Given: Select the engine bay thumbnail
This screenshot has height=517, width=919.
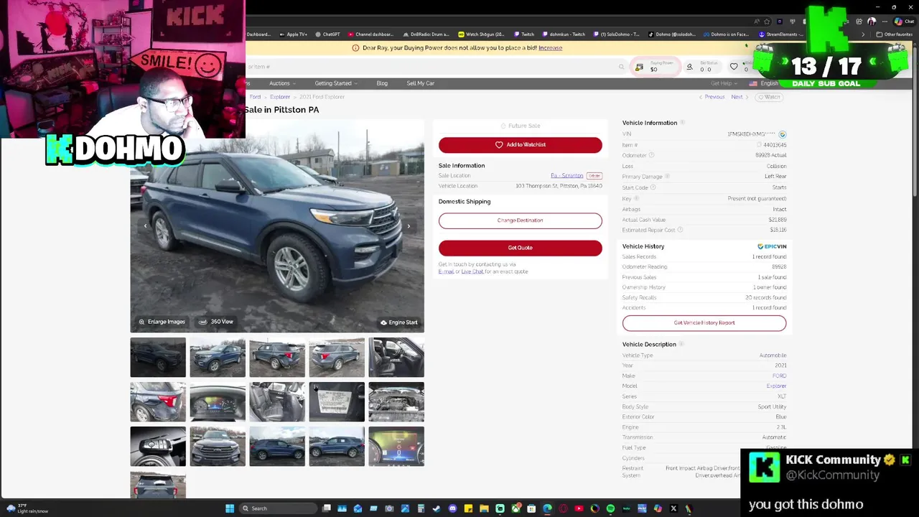Looking at the screenshot, I should (396, 402).
